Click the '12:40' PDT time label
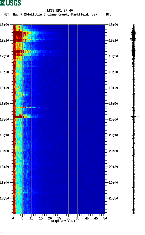Screen dimensions: 145x235 pos(4,88)
